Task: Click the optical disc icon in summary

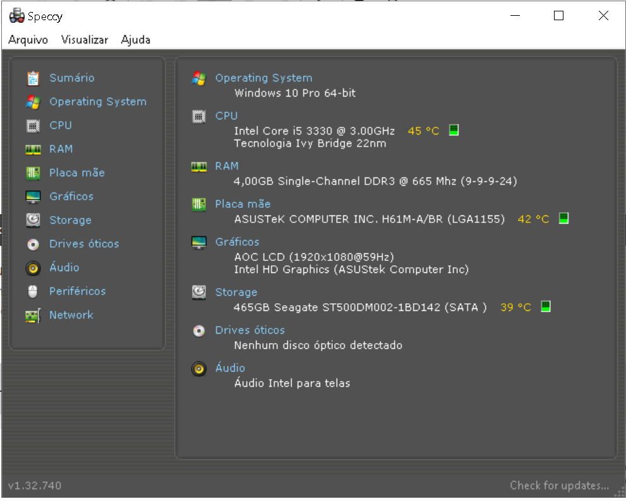Action: [199, 331]
